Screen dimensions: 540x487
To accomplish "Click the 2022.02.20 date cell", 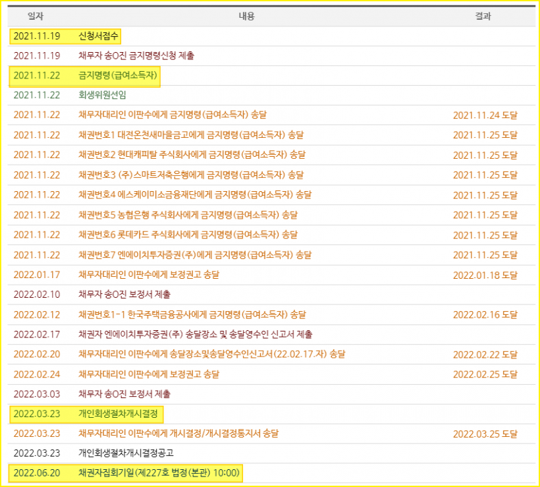I will coord(37,355).
